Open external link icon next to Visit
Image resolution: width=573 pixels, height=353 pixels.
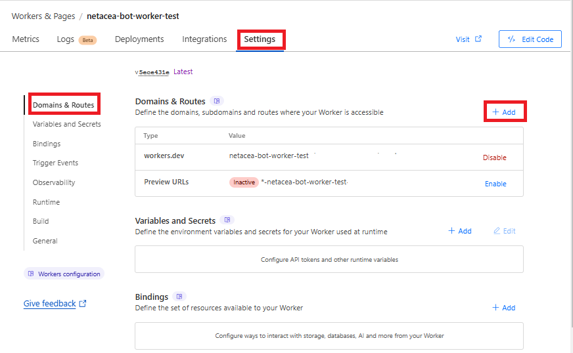click(x=478, y=39)
